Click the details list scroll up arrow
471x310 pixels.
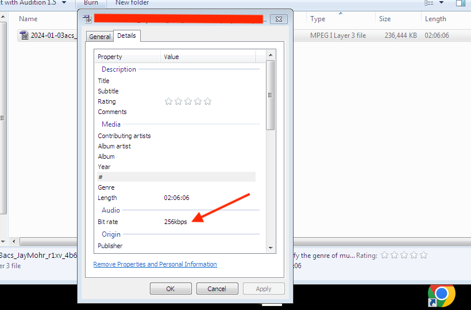(x=271, y=55)
